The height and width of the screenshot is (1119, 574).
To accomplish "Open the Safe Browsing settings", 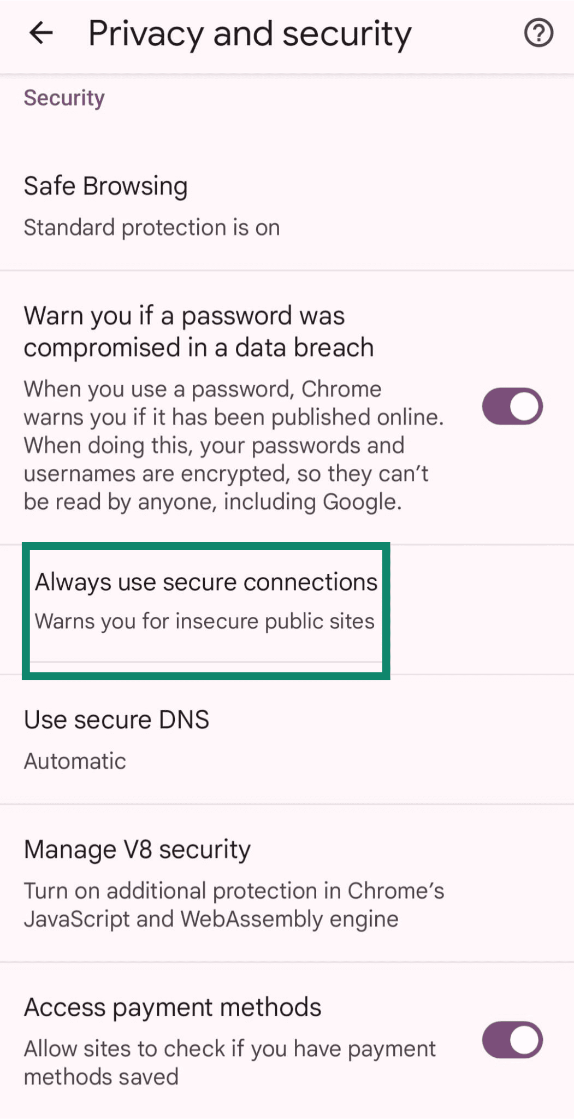I will tap(106, 186).
